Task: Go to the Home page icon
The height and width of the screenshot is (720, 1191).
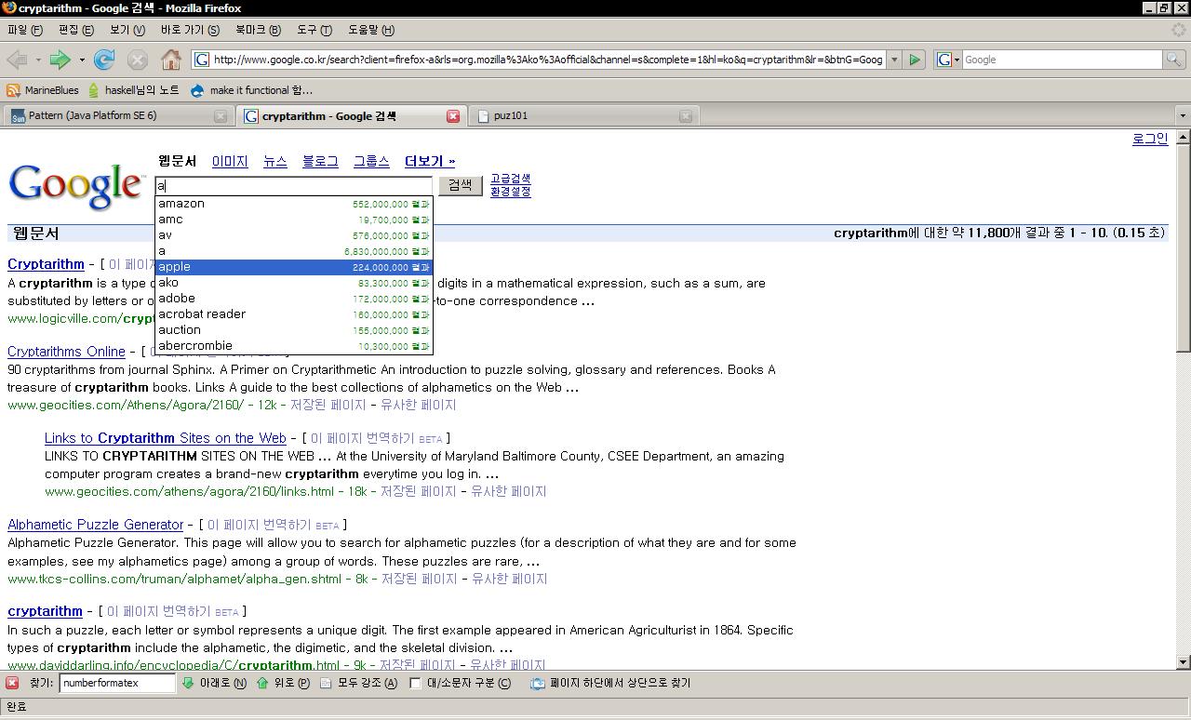Action: click(x=170, y=60)
